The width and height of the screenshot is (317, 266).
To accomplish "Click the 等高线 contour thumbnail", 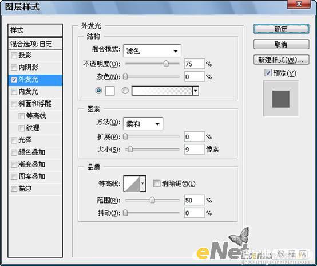I will pyautogui.click(x=132, y=184).
